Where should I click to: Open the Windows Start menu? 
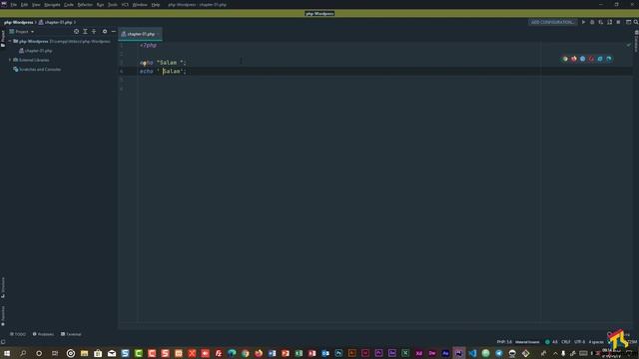(7, 353)
